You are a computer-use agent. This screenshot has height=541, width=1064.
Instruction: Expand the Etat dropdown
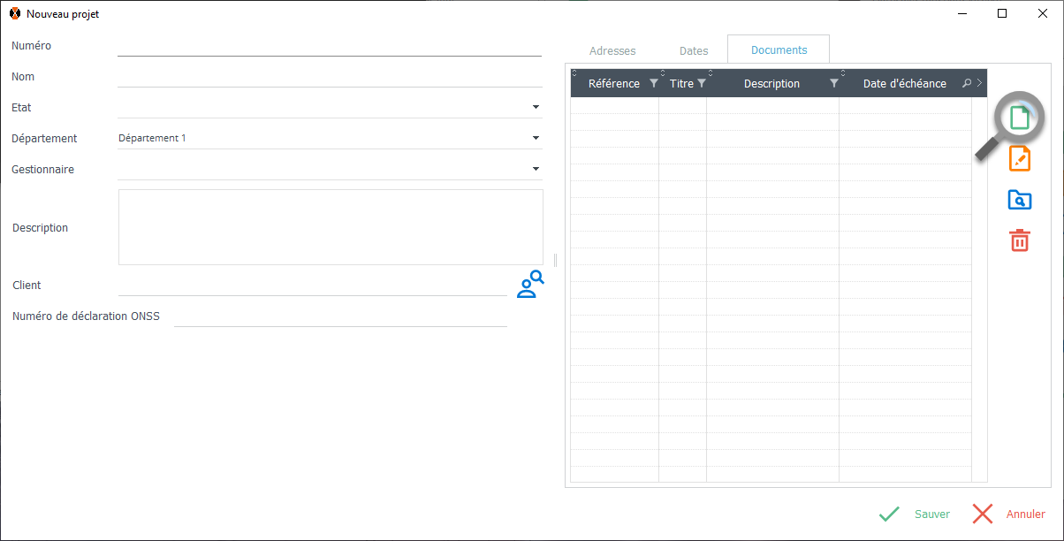536,107
